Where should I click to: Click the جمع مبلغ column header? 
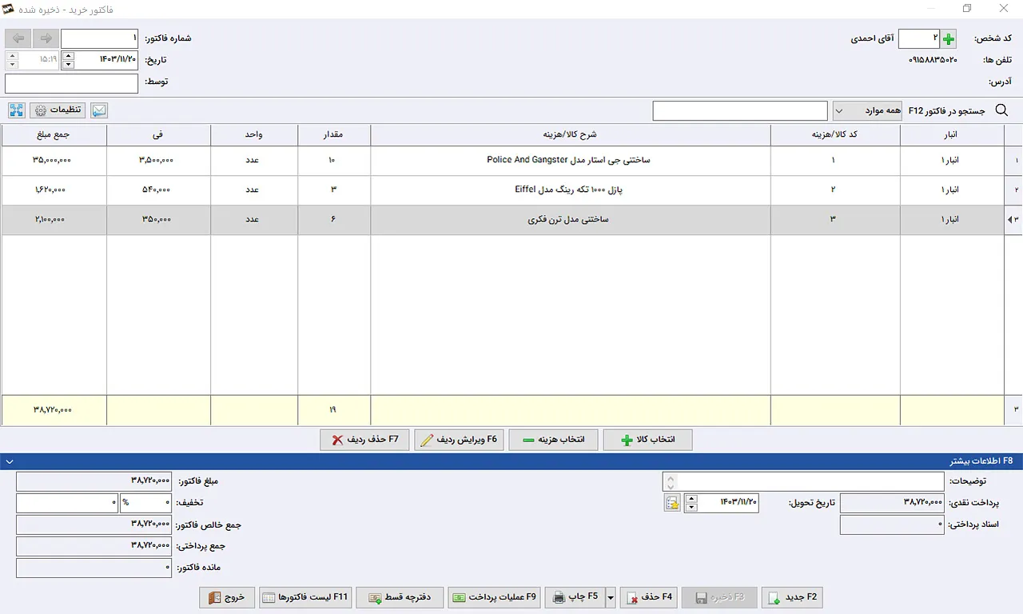click(54, 135)
